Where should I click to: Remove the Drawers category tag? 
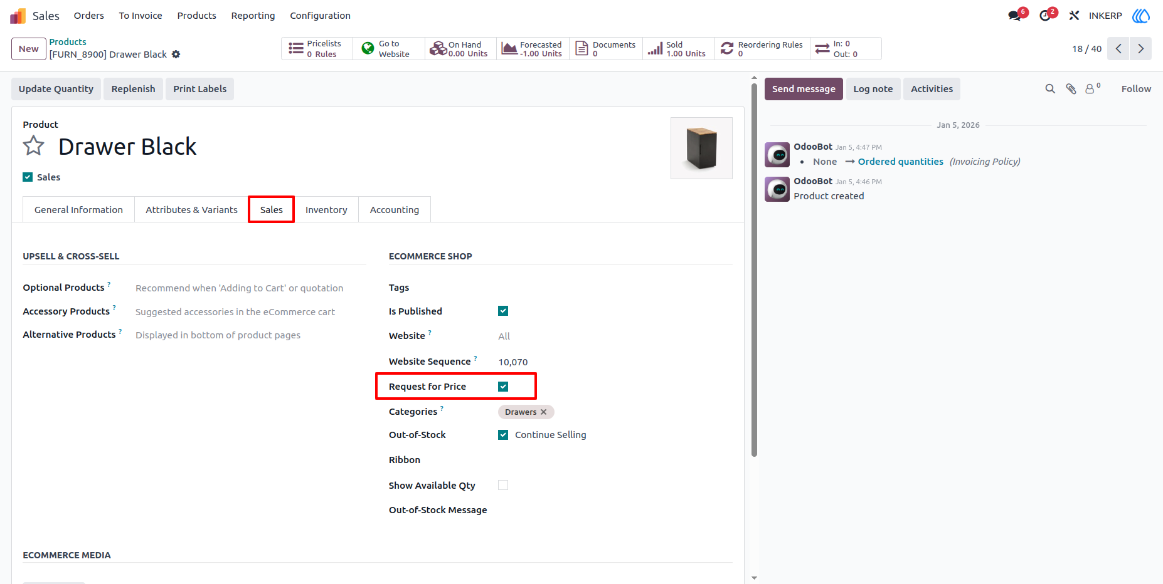coord(544,412)
